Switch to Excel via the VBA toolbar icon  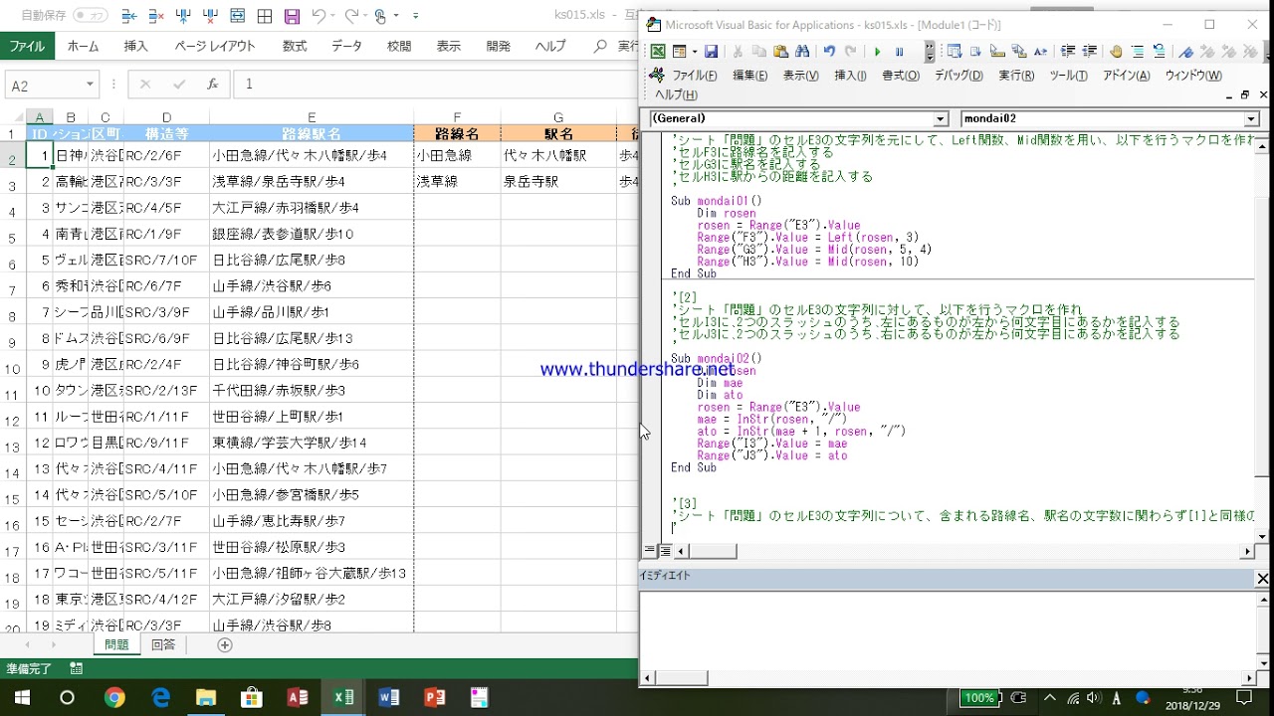[x=658, y=52]
